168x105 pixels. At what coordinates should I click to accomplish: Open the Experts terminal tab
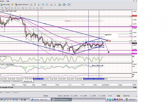pos(8,92)
